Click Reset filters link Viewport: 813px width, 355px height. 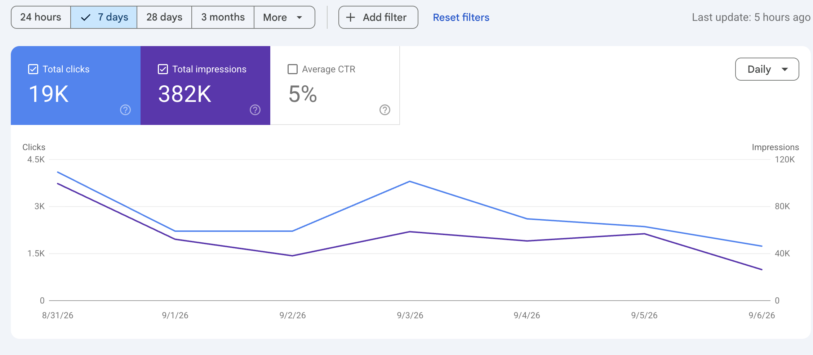[461, 17]
